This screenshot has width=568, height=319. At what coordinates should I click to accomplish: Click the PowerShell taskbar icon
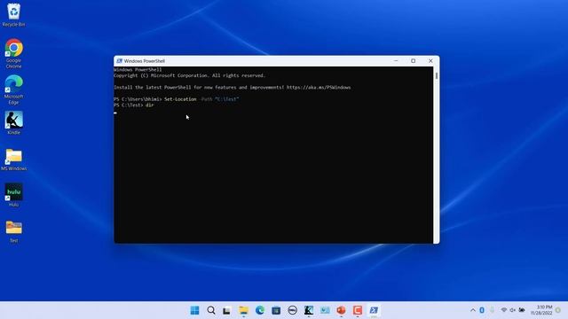pyautogui.click(x=374, y=310)
